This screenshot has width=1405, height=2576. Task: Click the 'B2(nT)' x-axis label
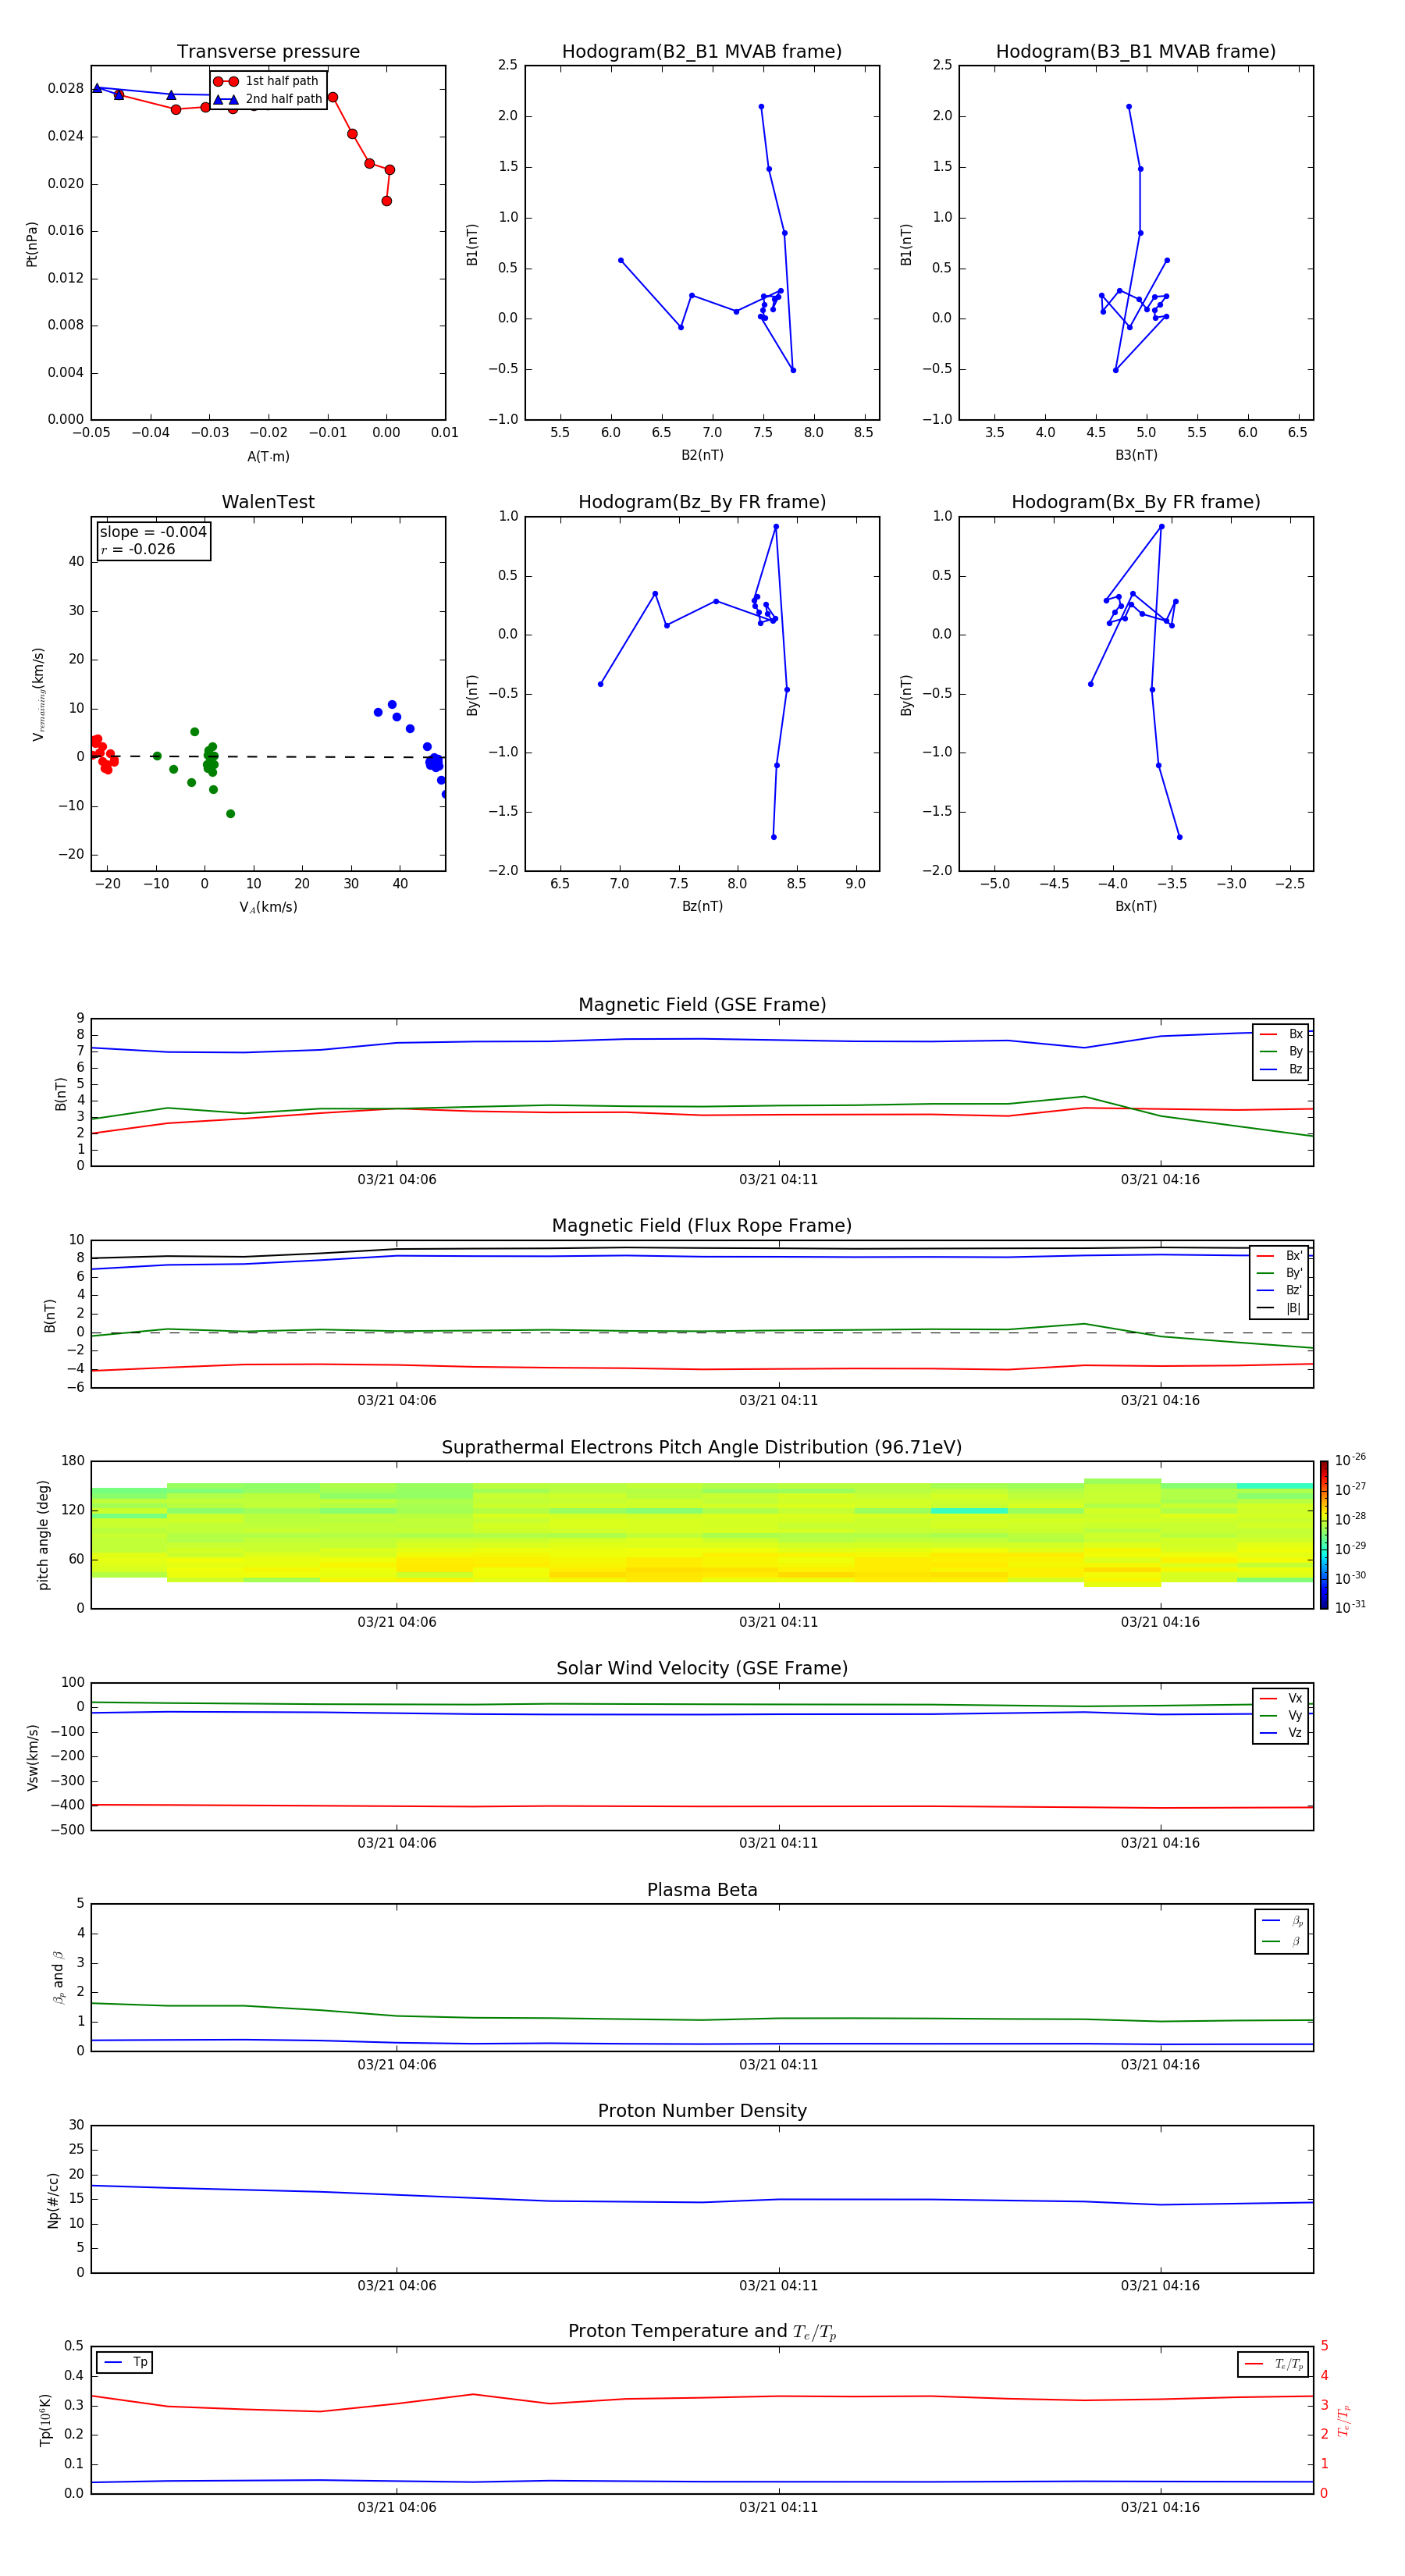702,455
